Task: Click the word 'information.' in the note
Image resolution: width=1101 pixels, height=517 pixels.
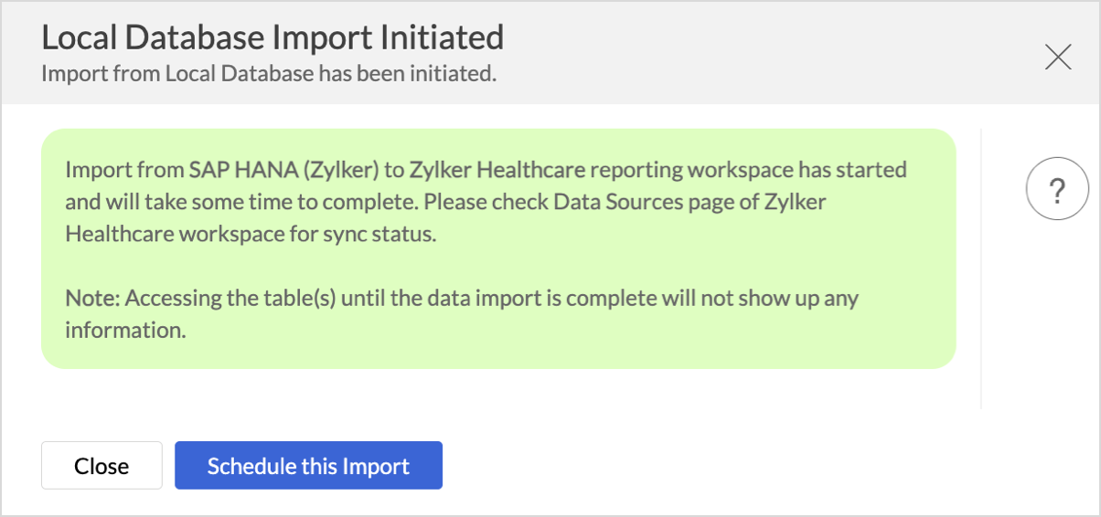Action: pyautogui.click(x=125, y=331)
